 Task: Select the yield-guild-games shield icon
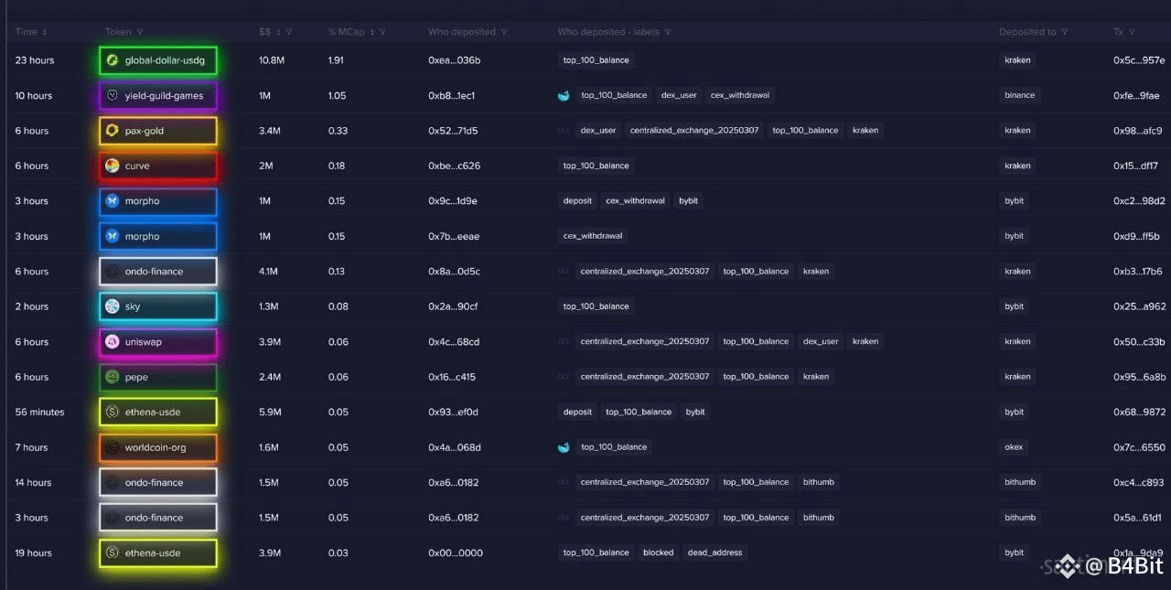[113, 95]
